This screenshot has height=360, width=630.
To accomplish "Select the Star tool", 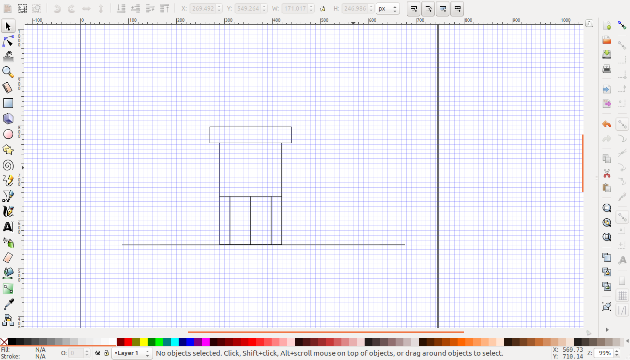I will point(8,150).
